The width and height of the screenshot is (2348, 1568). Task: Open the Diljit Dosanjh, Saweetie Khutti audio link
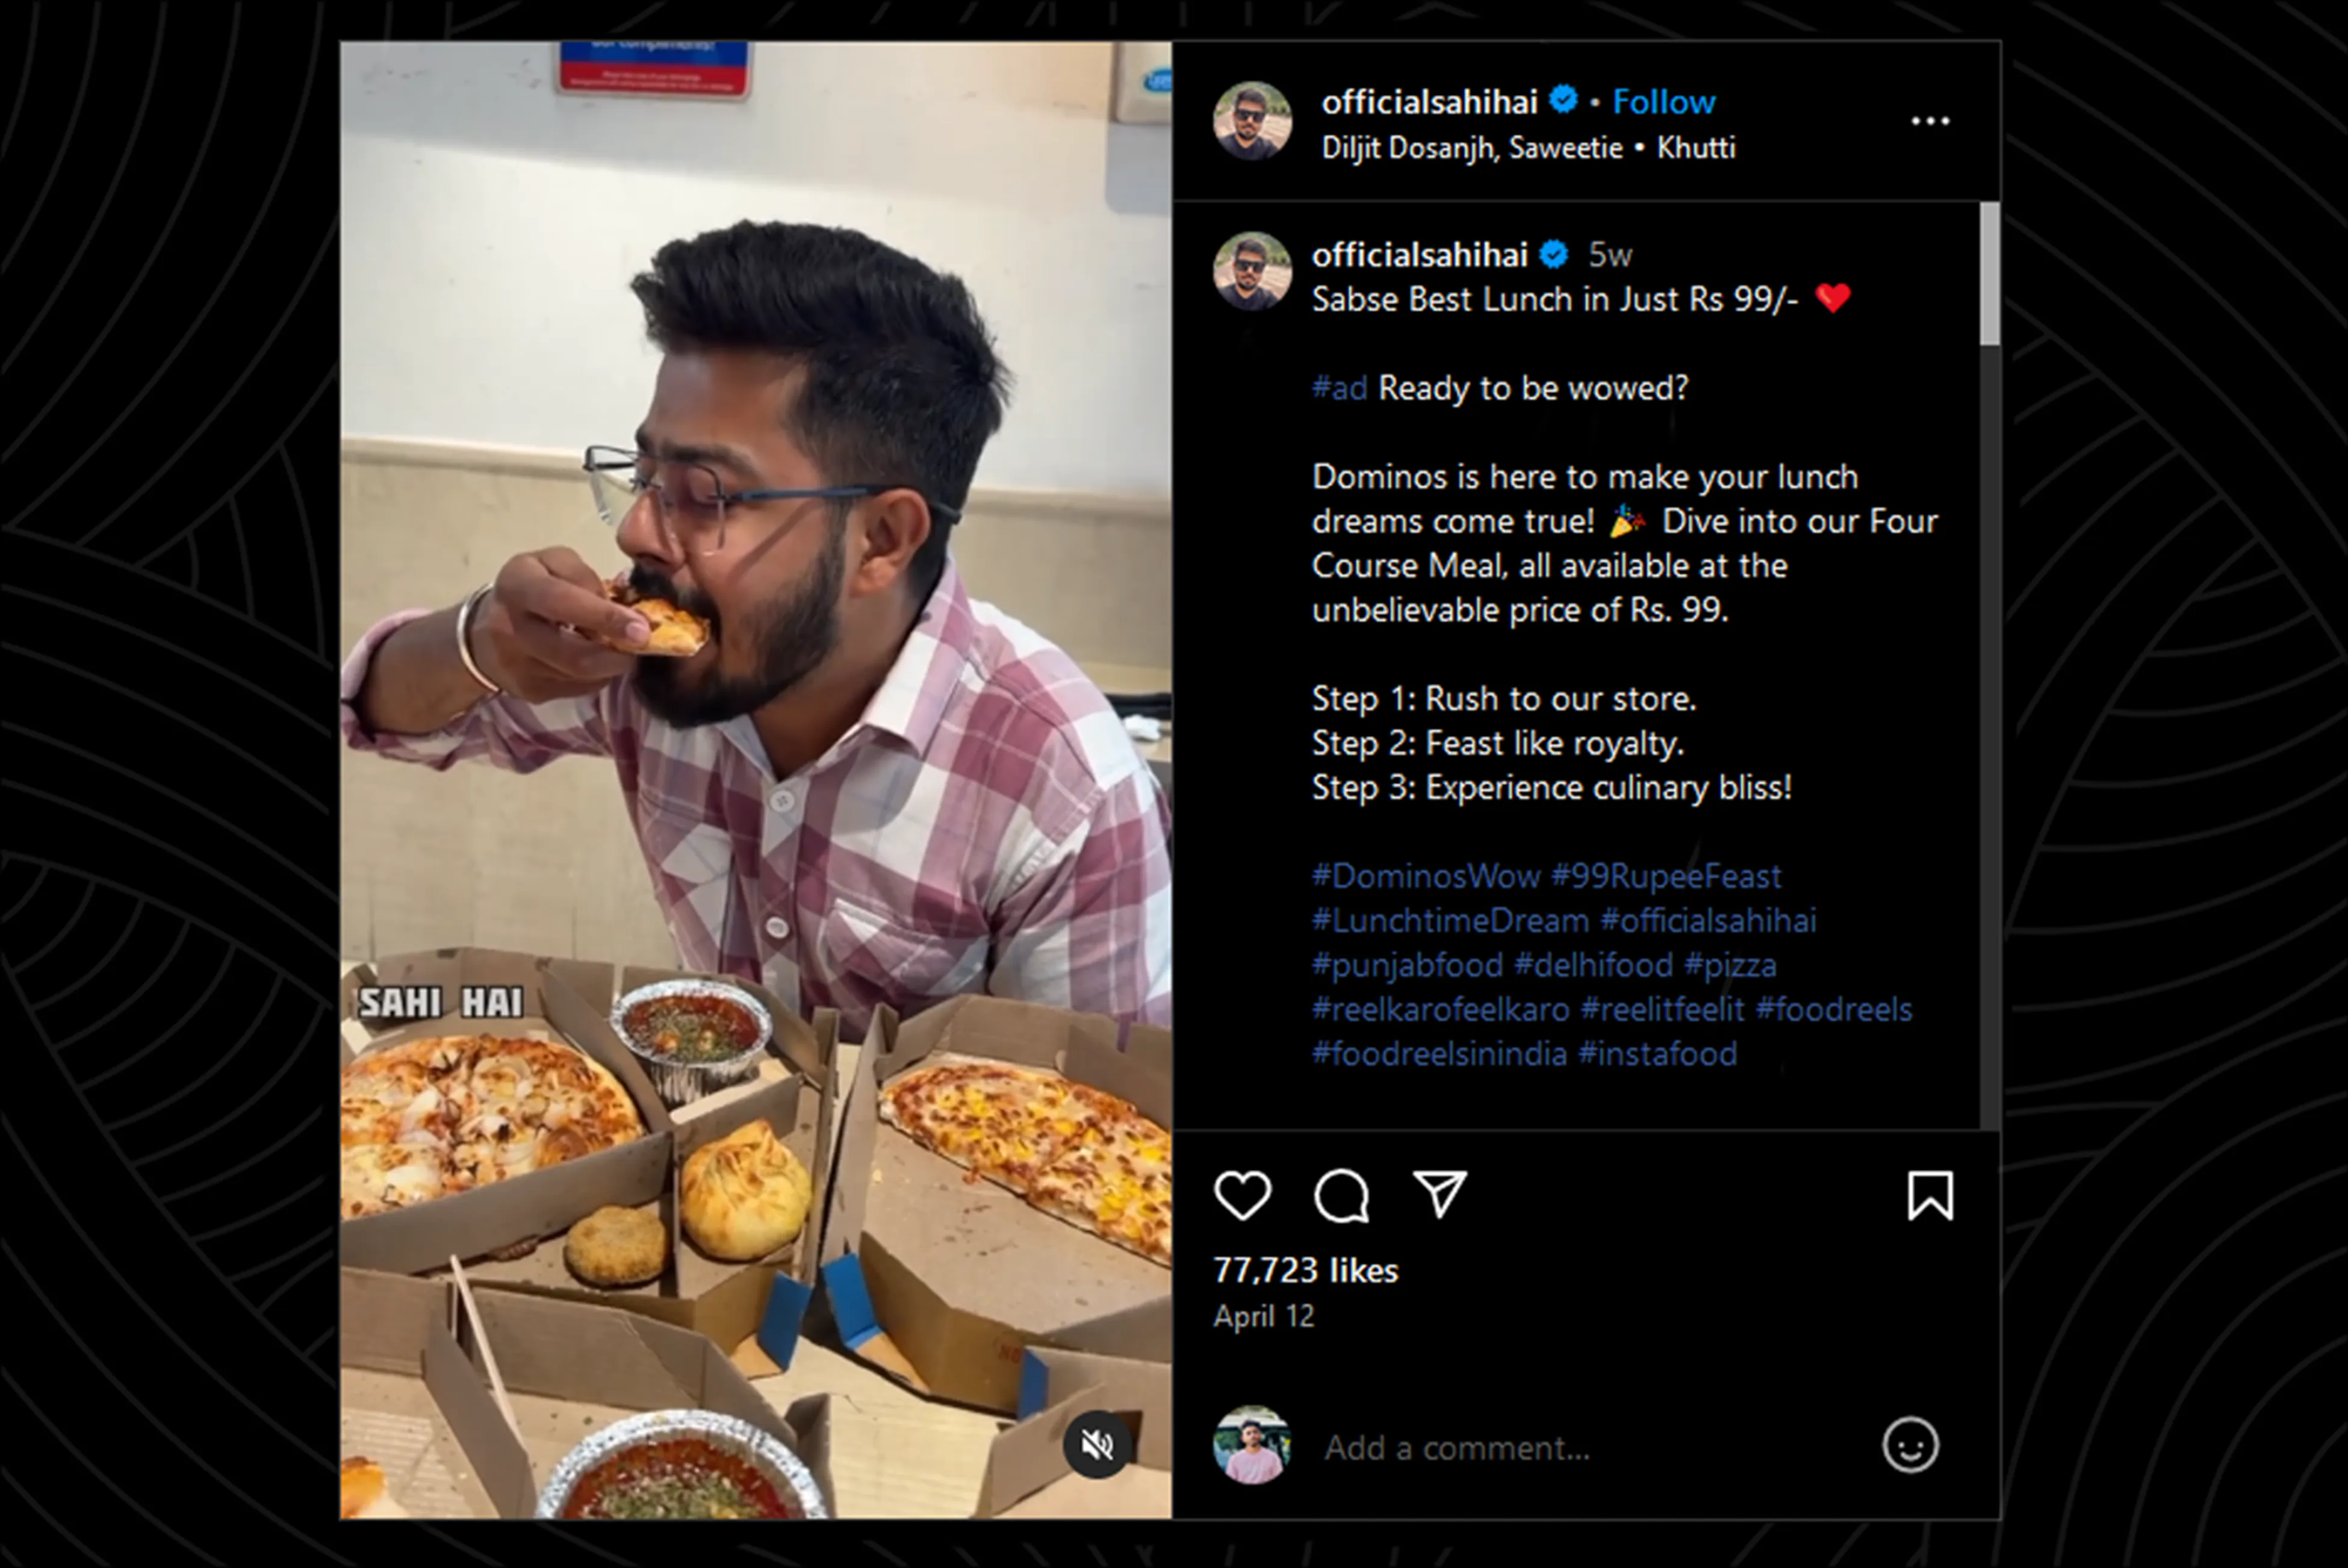coord(1527,148)
